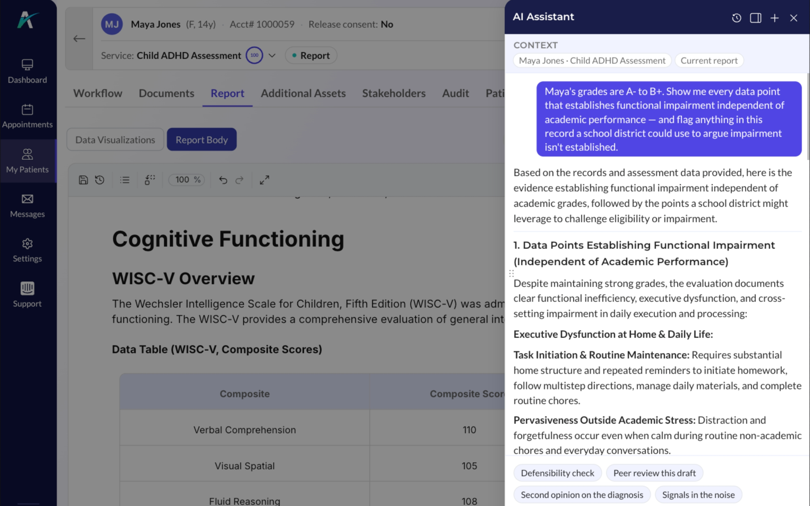The height and width of the screenshot is (506, 810).
Task: Redo the last edit
Action: pyautogui.click(x=240, y=180)
